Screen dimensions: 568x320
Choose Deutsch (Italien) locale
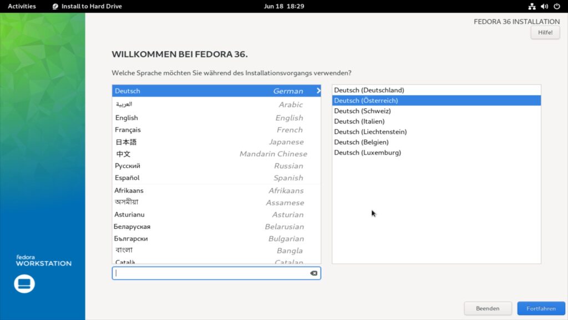(x=436, y=121)
